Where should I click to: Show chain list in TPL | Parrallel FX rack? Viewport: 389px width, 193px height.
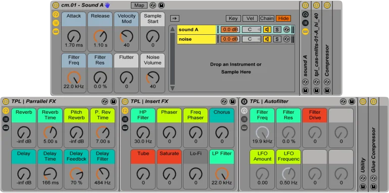click(x=6, y=119)
